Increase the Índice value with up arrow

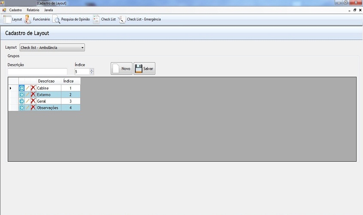coord(92,70)
